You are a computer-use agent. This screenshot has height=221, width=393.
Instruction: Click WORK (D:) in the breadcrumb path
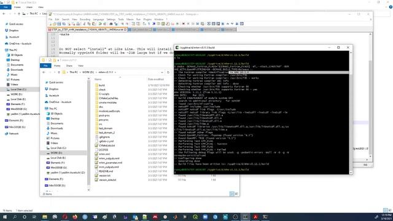88,72
